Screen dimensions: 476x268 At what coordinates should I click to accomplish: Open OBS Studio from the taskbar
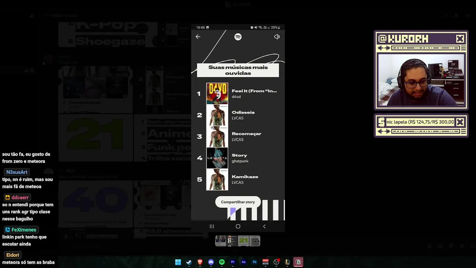tap(276, 262)
